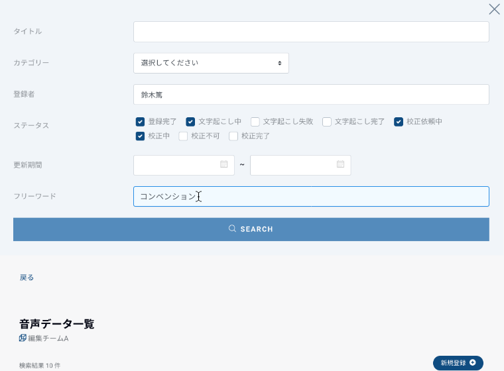Viewport: 504px width, 371px height.
Task: Close the search panel with X icon
Action: click(494, 9)
